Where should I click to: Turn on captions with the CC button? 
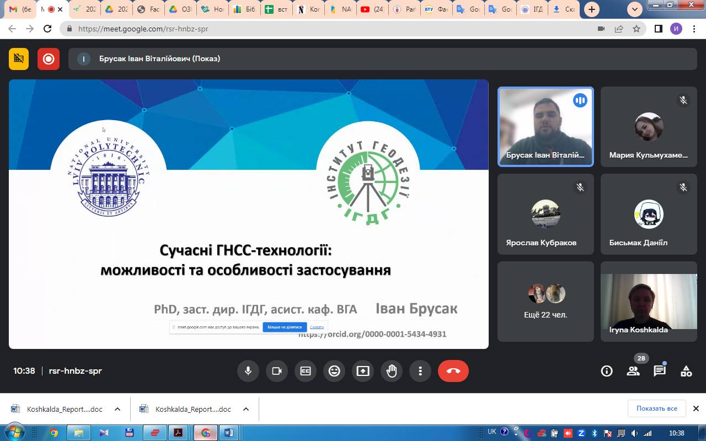click(306, 371)
